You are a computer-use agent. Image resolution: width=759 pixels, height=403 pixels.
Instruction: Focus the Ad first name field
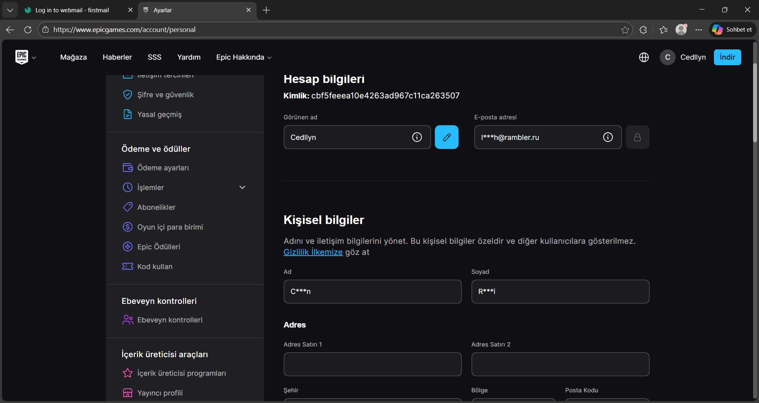click(x=373, y=292)
